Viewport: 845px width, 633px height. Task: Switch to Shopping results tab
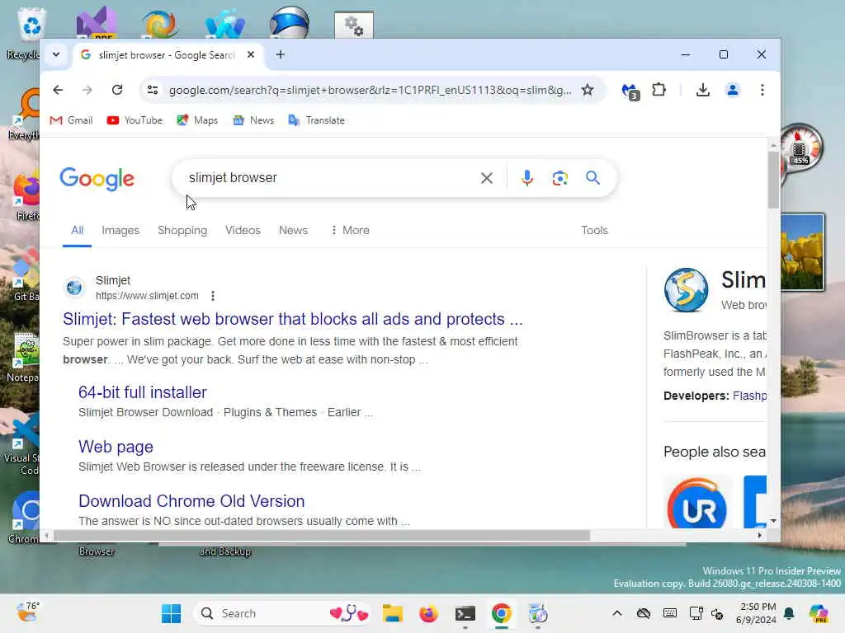[182, 231]
